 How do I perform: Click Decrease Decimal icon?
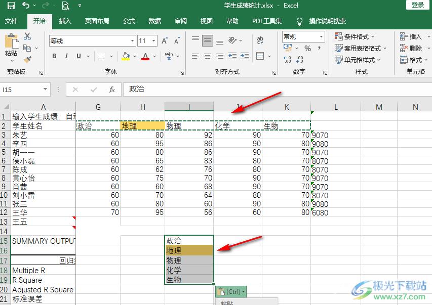tap(299, 60)
